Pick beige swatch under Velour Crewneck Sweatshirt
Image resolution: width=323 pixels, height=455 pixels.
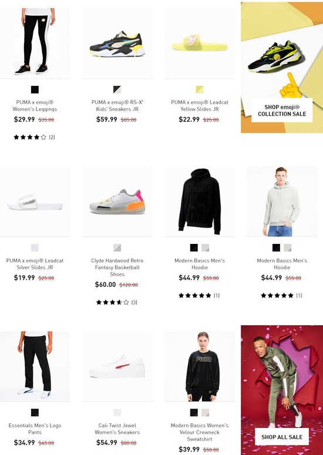[206, 412]
